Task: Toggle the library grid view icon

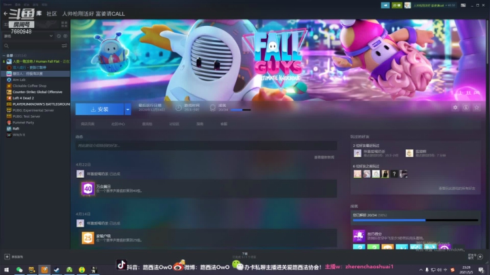Action: point(65,24)
